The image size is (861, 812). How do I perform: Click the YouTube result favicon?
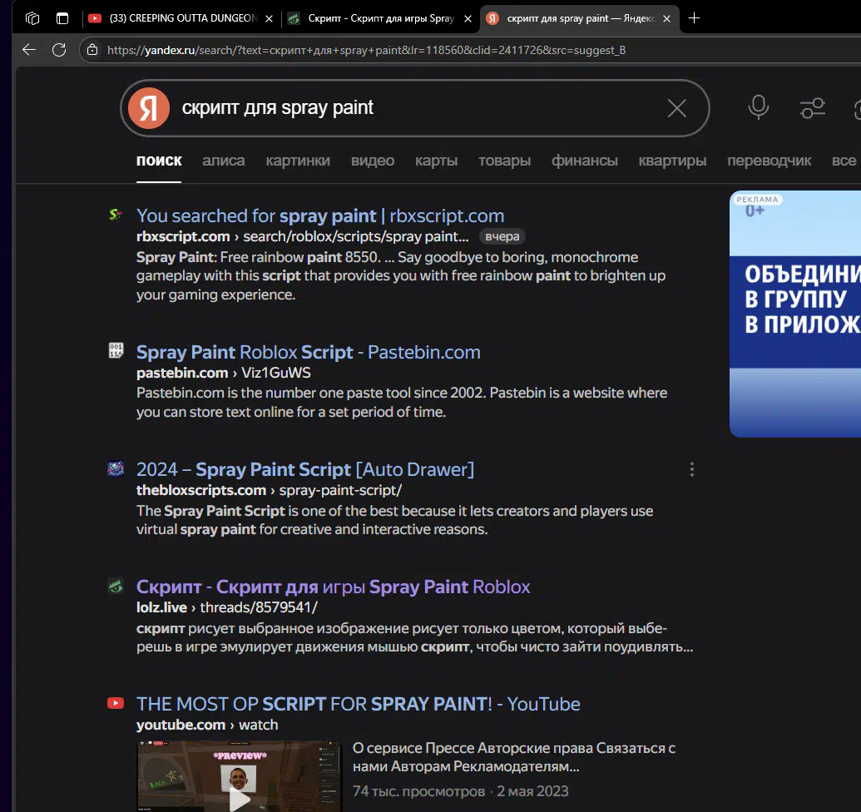tap(116, 703)
